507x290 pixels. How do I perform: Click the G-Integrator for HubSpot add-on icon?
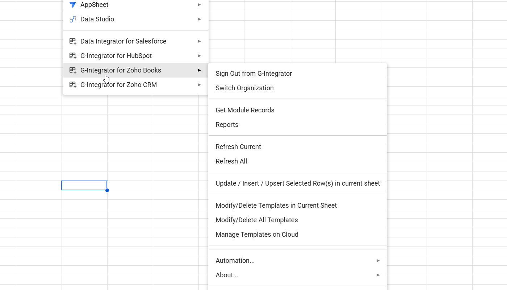click(73, 56)
